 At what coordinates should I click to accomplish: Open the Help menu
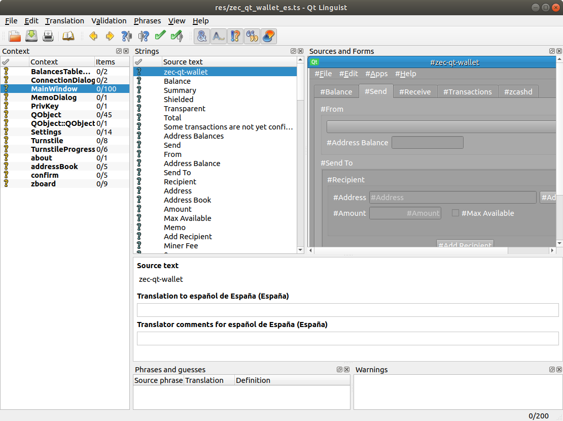200,21
